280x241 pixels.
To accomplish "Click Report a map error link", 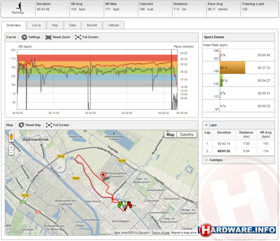I will [184, 232].
